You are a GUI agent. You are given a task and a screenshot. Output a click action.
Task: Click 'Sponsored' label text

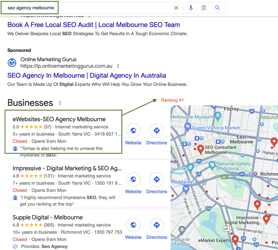point(19,50)
